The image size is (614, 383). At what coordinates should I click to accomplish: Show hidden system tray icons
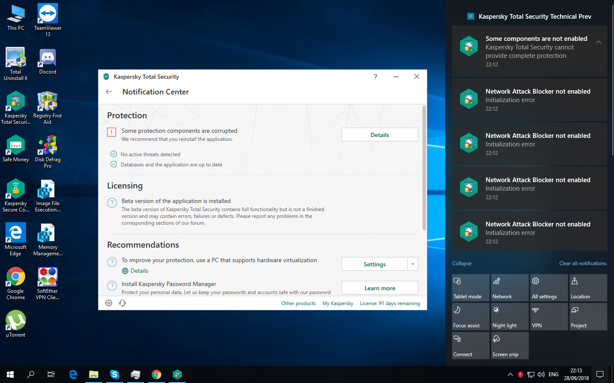coord(510,374)
